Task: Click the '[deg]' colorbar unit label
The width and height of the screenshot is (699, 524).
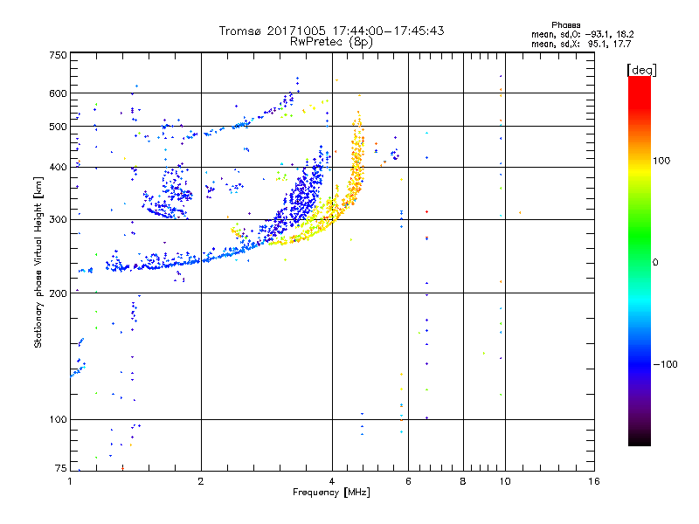Action: tap(641, 70)
